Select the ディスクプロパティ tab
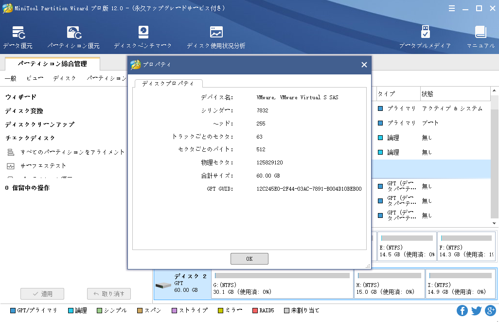This screenshot has width=499, height=322. (168, 84)
